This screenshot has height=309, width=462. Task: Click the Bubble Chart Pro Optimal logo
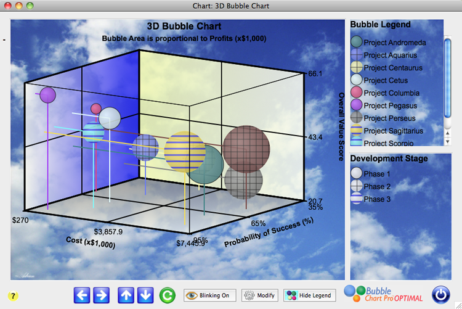click(x=383, y=294)
